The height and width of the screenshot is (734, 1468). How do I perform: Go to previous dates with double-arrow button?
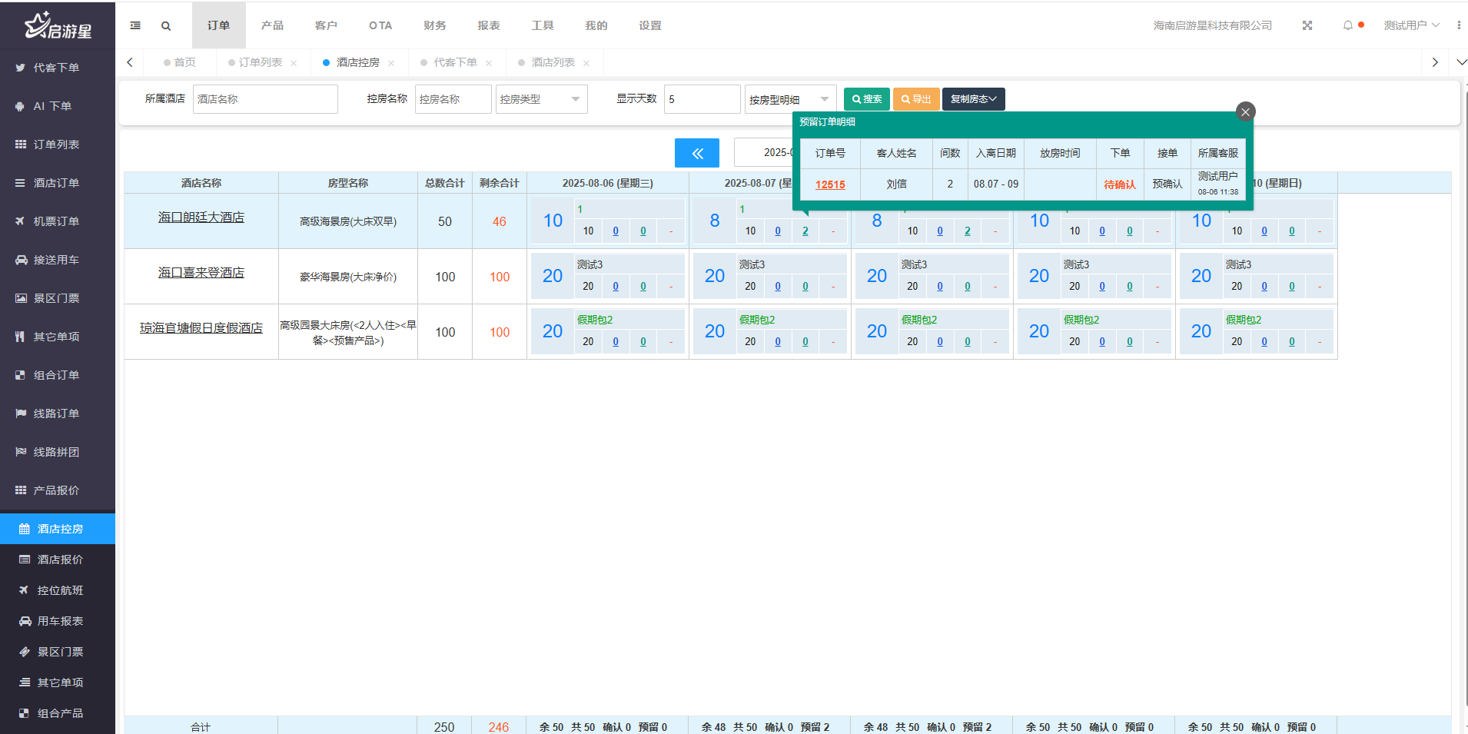pyautogui.click(x=696, y=153)
